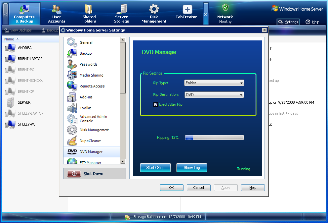This screenshot has height=223, width=328.
Task: Uncheck the Eject After Rip checkbox
Action: click(155, 105)
